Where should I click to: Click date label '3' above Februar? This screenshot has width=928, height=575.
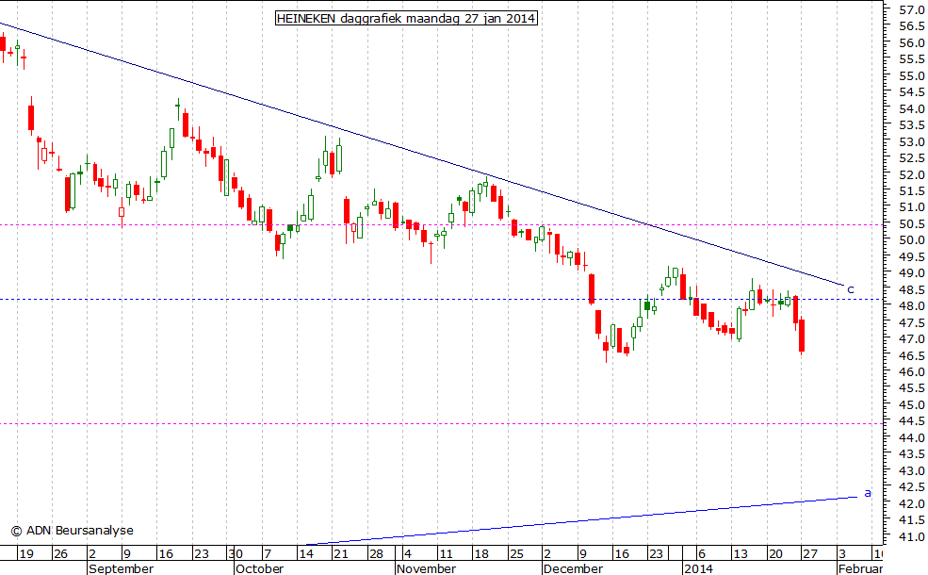842,554
